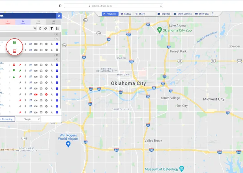Click the red video camera icon
243x173 pixels.
36,94
